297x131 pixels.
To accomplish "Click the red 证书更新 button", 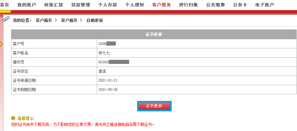I will click(154, 106).
